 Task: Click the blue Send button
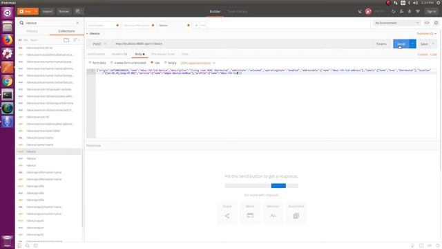(x=401, y=44)
